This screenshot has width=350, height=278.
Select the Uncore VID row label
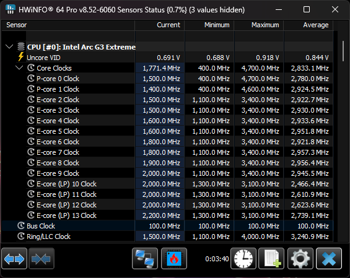[43, 58]
